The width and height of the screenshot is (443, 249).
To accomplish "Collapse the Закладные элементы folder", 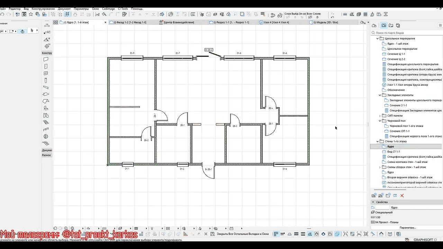I will 380,95.
